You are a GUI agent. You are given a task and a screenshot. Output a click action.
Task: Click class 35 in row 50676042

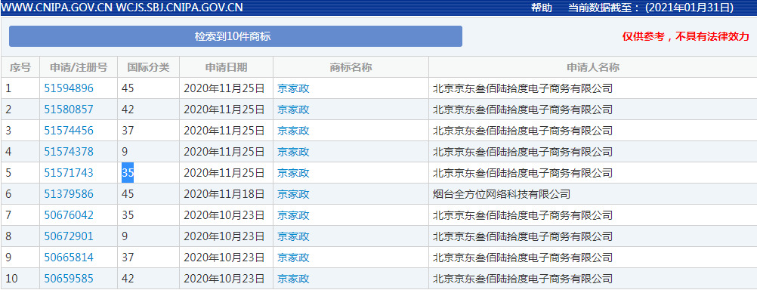[128, 215]
